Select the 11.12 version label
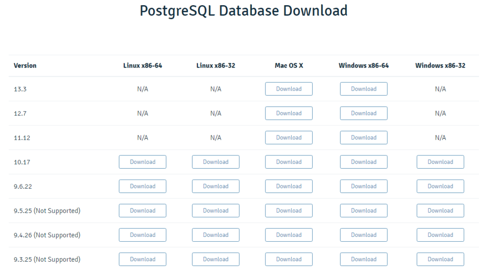The width and height of the screenshot is (489, 276). tap(22, 138)
